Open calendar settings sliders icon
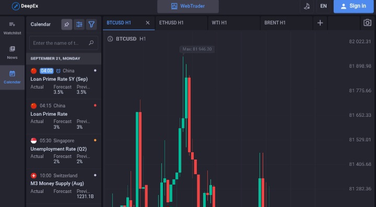This screenshot has width=376, height=207. pos(79,25)
